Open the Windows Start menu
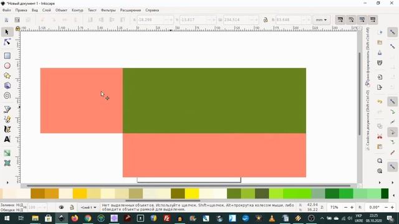The image size is (399, 224). 7,218
